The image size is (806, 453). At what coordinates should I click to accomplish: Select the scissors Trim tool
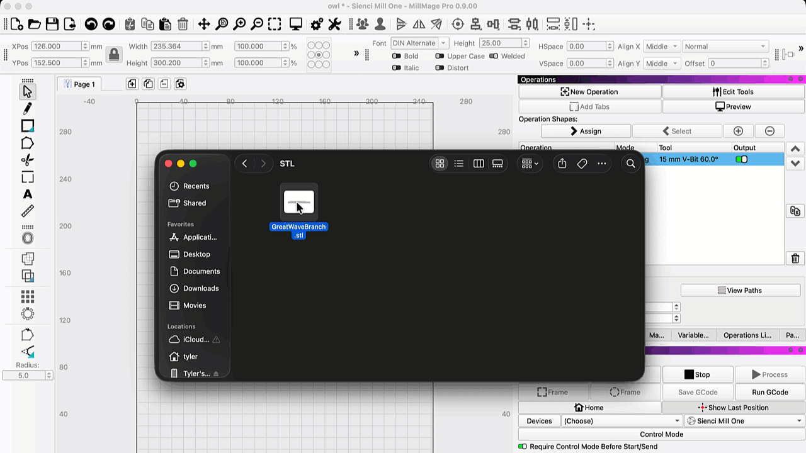pos(28,160)
